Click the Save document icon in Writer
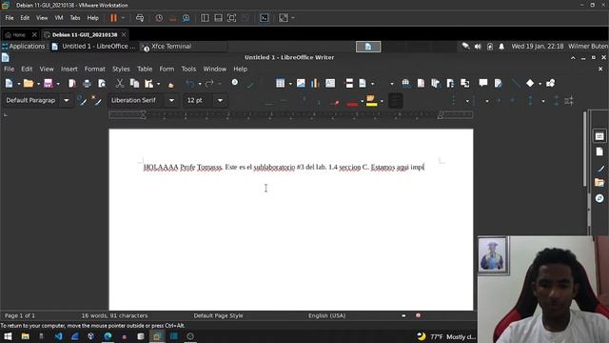The image size is (609, 343). (x=48, y=83)
